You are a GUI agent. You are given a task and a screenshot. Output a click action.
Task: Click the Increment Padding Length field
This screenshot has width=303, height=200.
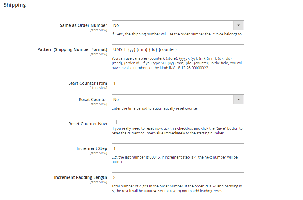point(177,177)
